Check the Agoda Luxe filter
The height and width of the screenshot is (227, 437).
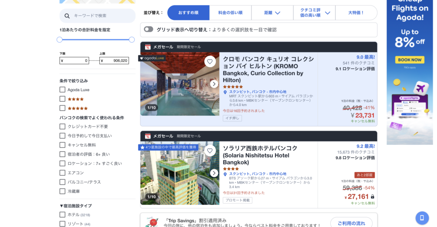(62, 89)
